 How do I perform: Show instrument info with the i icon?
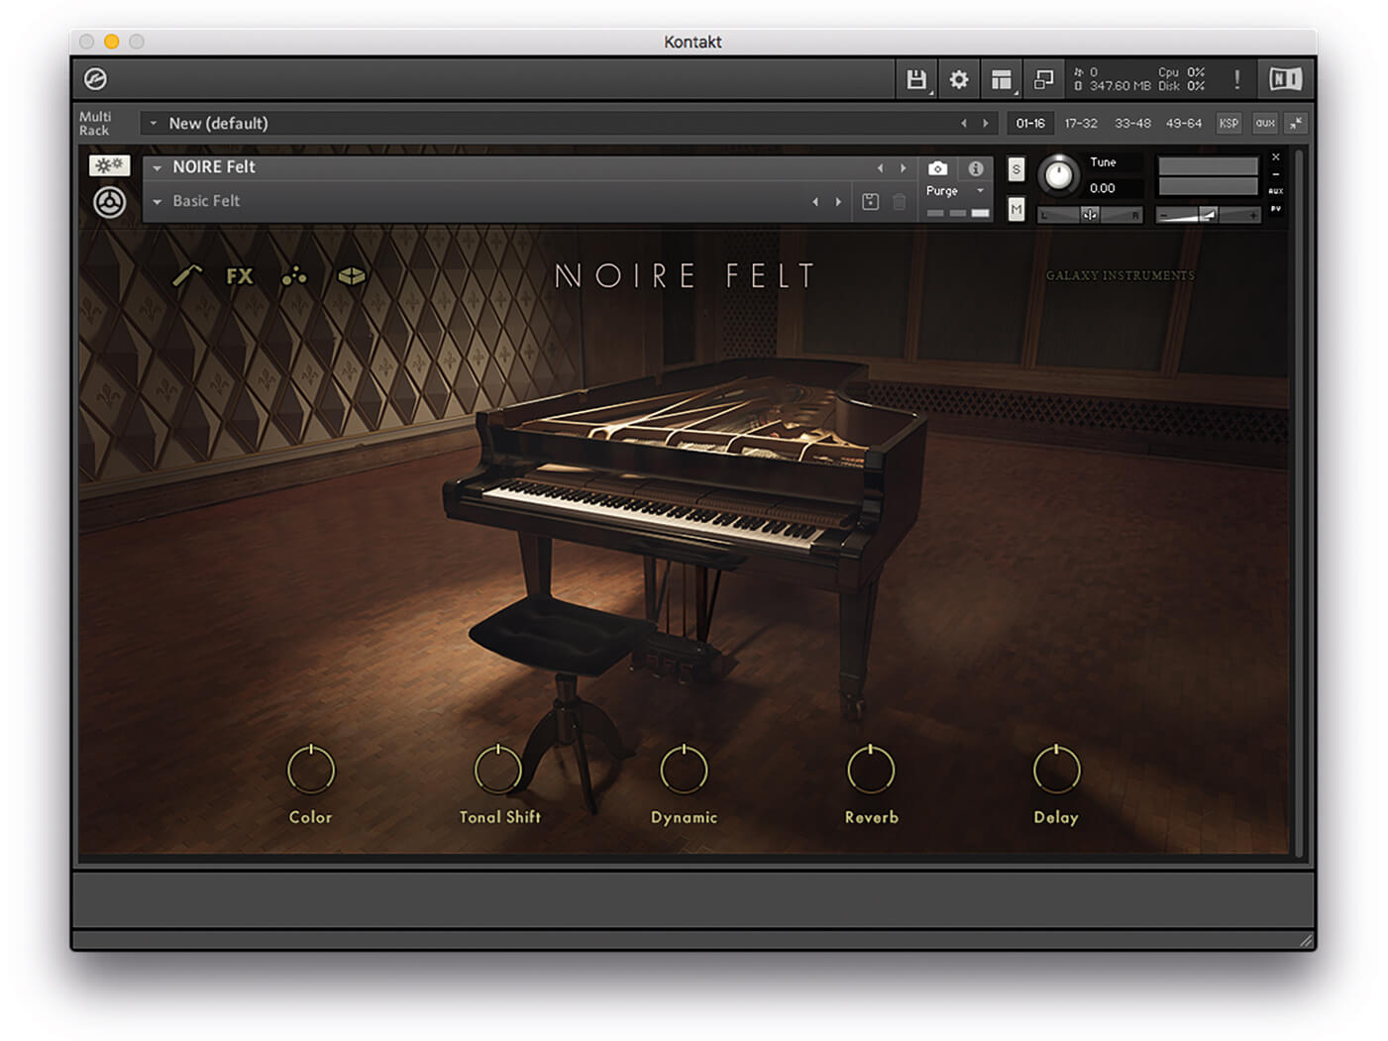pos(976,168)
